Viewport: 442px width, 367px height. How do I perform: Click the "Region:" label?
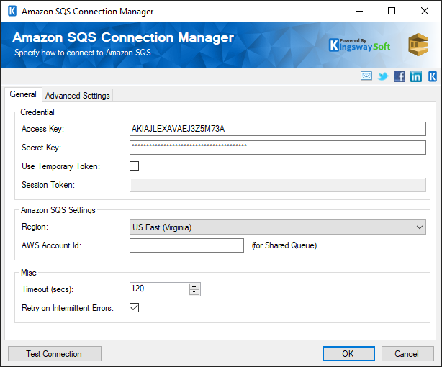pyautogui.click(x=35, y=227)
